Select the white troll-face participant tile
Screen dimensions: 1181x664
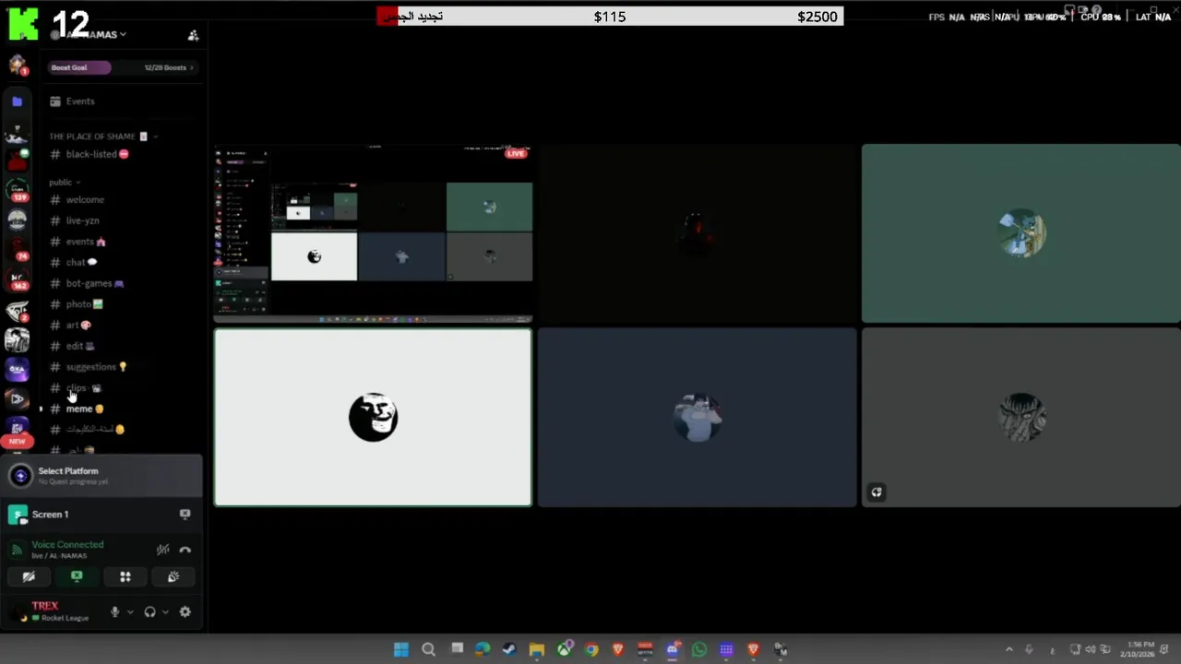click(373, 417)
